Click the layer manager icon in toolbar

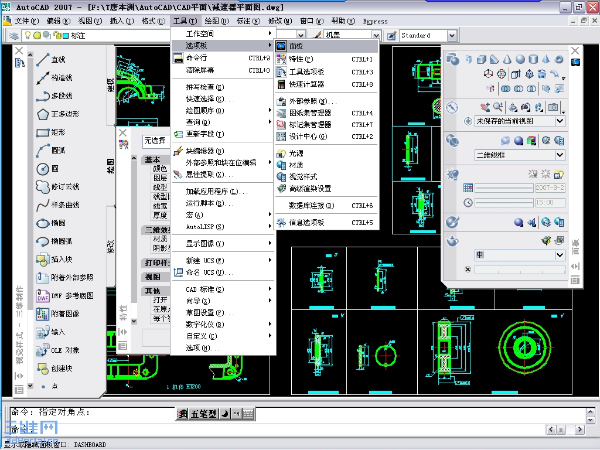[x=14, y=36]
